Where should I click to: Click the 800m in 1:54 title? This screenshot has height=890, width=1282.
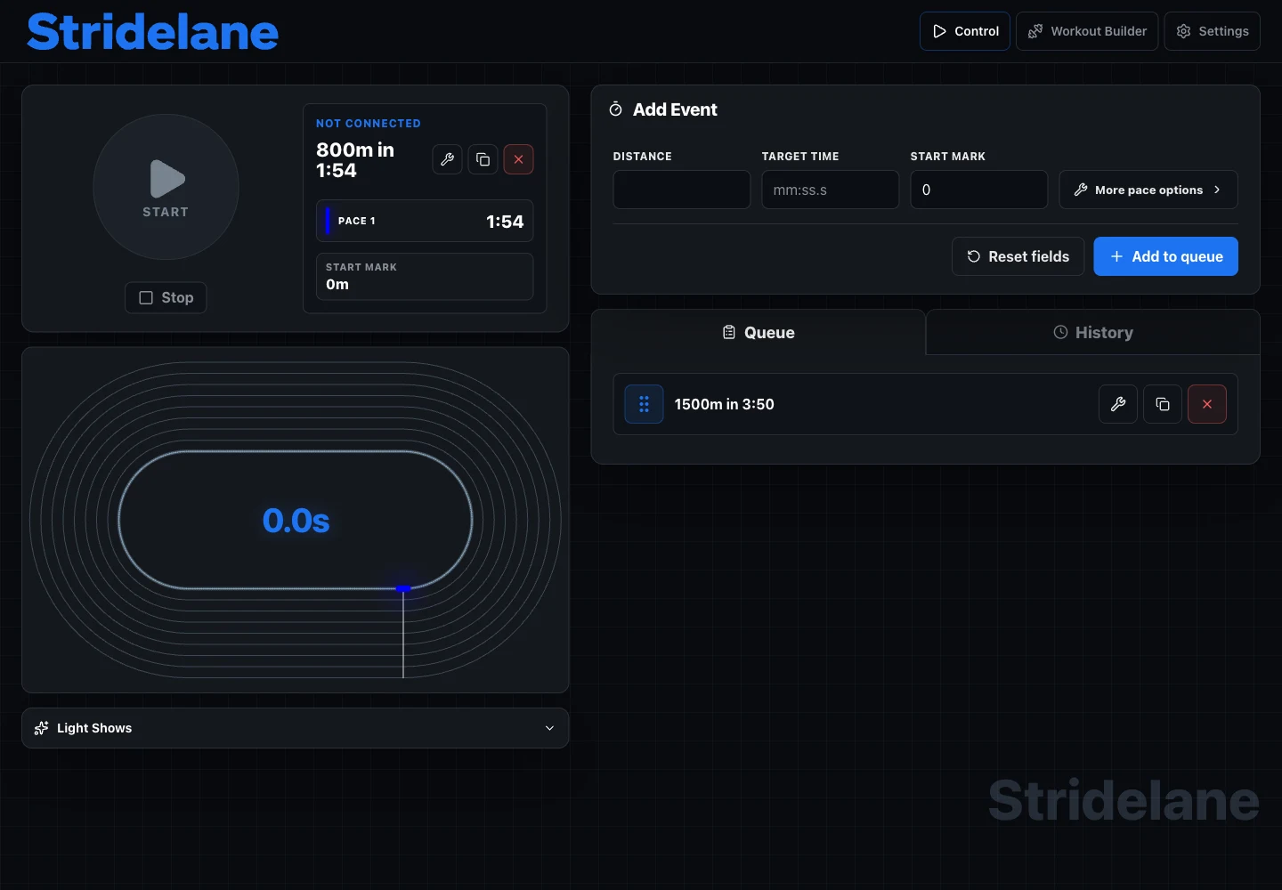(355, 160)
